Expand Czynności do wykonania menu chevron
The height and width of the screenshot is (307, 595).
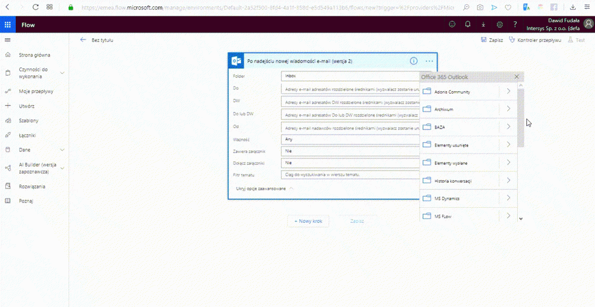click(x=62, y=73)
